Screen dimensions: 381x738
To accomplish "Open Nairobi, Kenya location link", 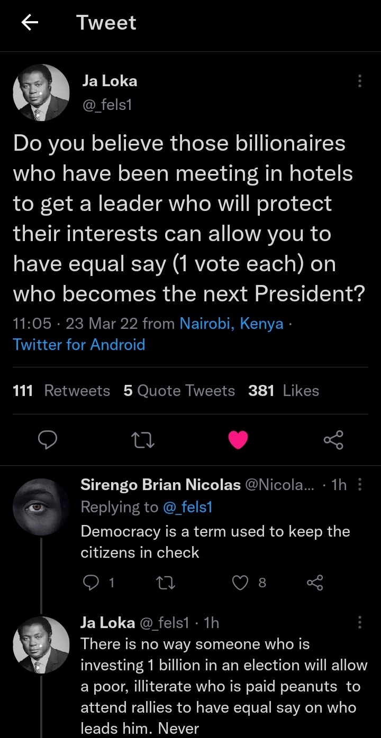I will 231,324.
